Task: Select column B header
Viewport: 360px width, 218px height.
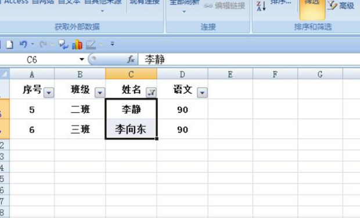Action: pyautogui.click(x=80, y=74)
